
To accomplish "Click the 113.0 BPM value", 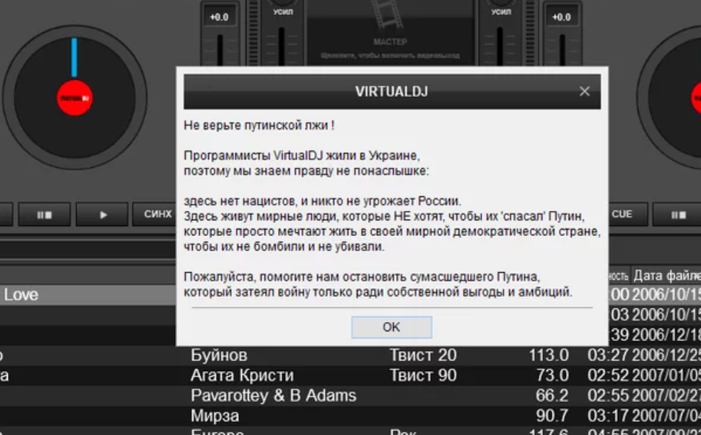I will [549, 355].
